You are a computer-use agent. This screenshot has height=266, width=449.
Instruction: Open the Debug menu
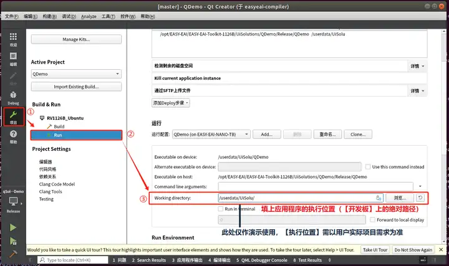pos(69,16)
